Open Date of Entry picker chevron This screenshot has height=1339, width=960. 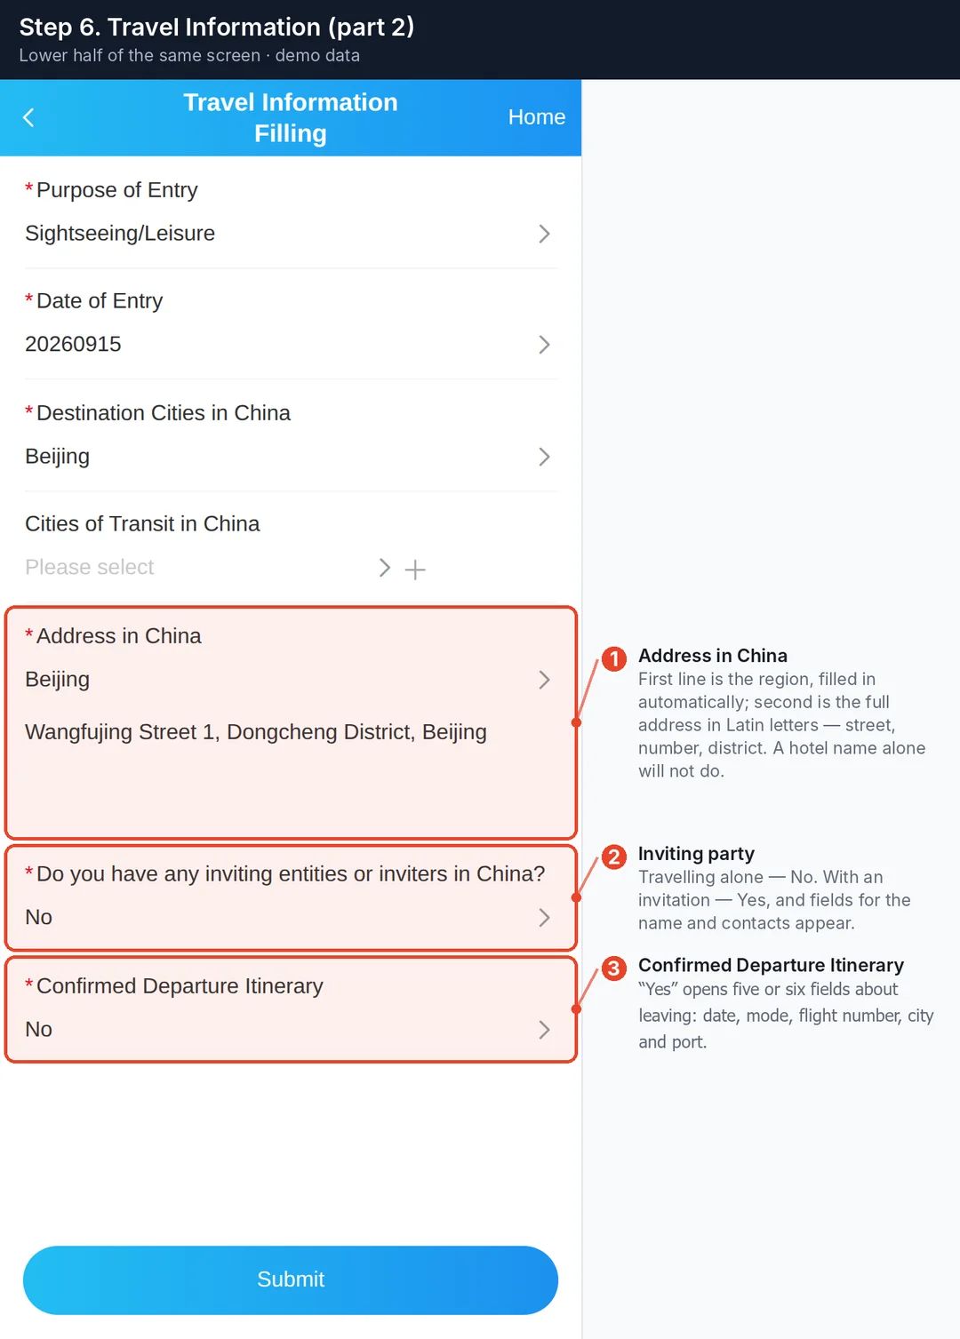tap(544, 345)
